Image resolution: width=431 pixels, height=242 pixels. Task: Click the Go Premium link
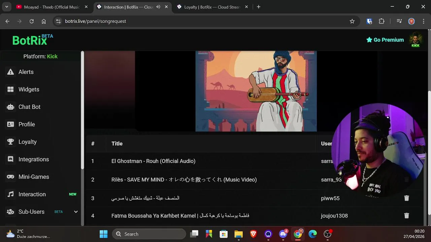[x=385, y=40]
